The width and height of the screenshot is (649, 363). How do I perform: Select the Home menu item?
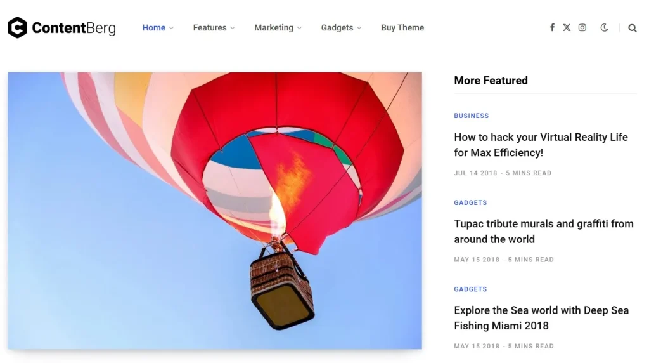click(153, 28)
